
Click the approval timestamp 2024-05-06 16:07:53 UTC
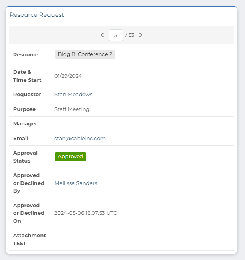(x=86, y=213)
